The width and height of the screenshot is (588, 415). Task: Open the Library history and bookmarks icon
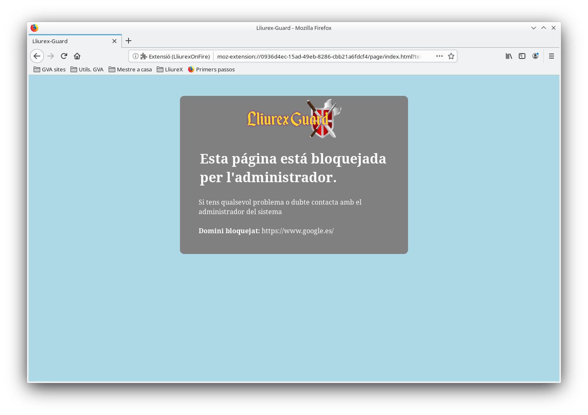509,56
